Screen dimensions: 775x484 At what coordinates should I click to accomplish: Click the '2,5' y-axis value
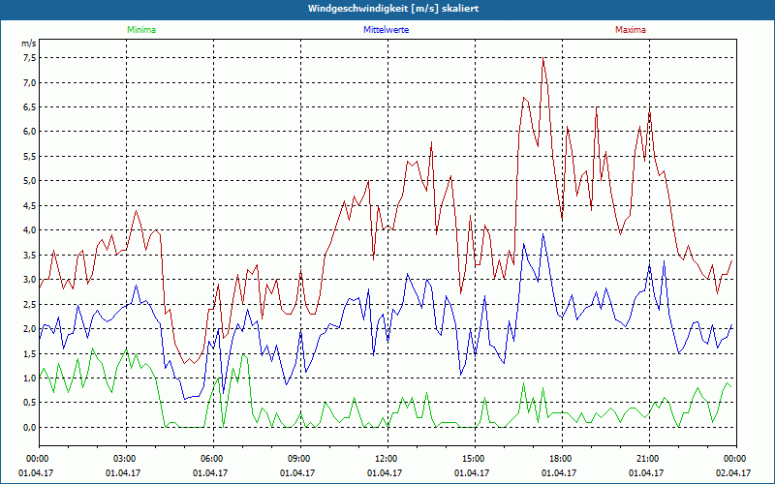[x=30, y=305]
